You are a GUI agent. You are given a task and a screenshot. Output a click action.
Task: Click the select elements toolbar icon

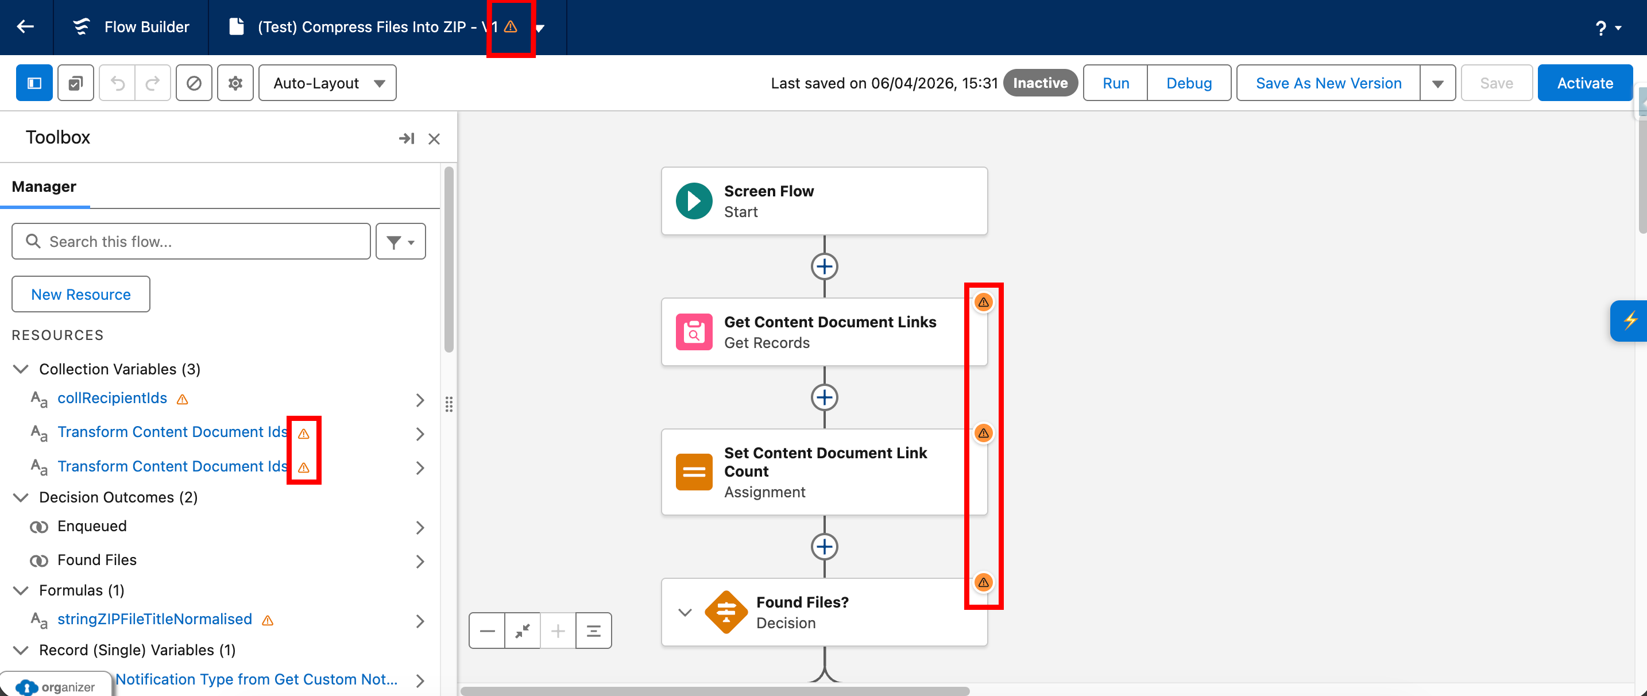click(x=75, y=83)
